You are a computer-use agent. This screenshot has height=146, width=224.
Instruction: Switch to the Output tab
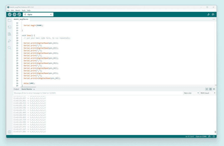[16, 89]
